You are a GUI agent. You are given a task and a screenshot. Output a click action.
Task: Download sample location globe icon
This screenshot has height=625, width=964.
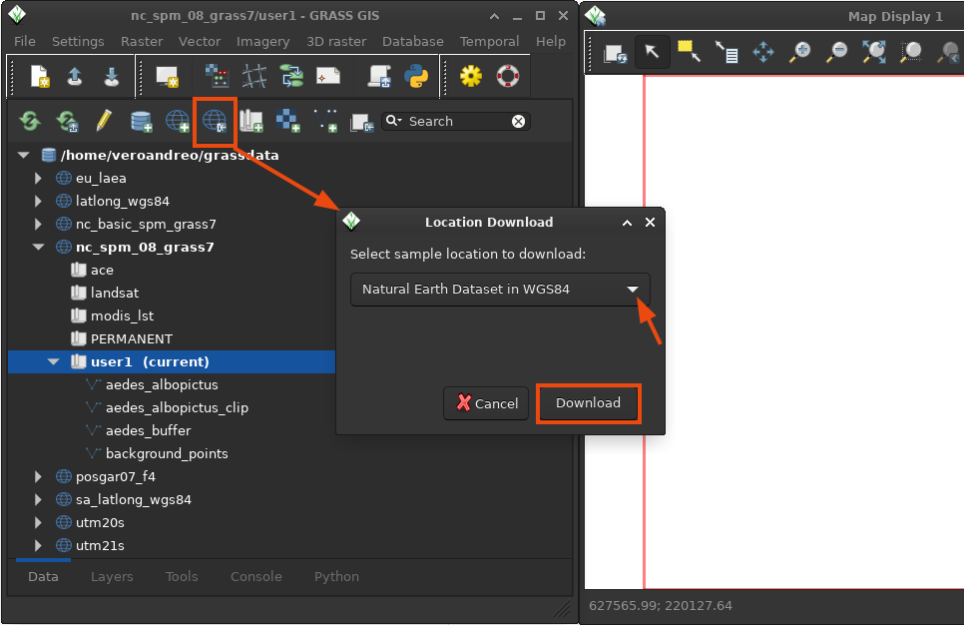216,121
